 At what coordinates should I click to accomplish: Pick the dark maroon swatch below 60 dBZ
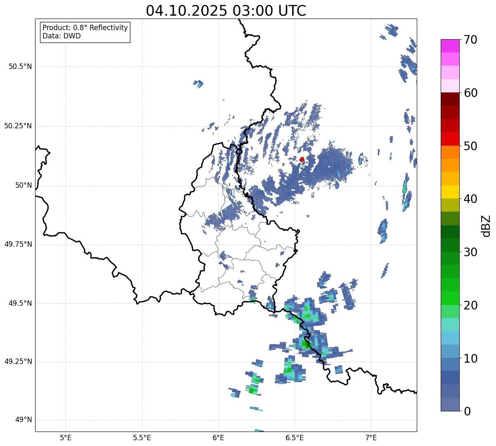tap(450, 99)
